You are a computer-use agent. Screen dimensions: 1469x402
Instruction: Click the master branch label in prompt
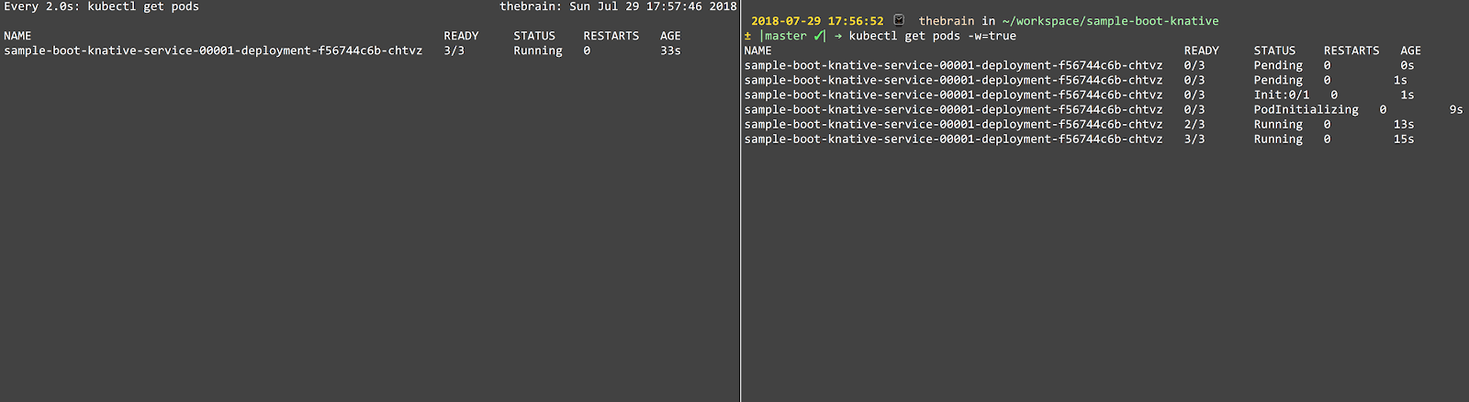click(786, 36)
